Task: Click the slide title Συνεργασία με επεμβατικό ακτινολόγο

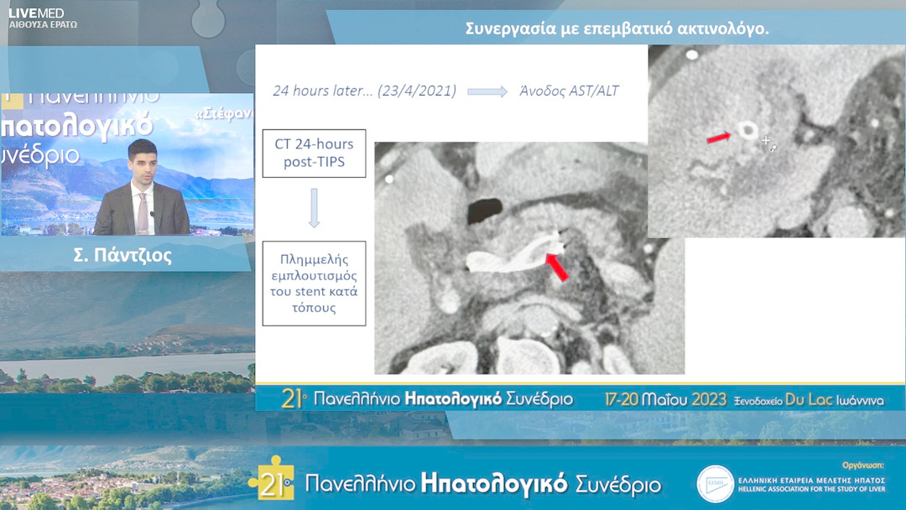Action: pos(617,29)
